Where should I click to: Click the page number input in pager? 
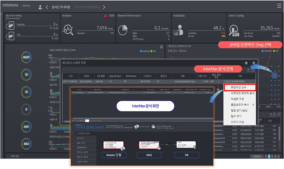pyautogui.click(x=87, y=121)
